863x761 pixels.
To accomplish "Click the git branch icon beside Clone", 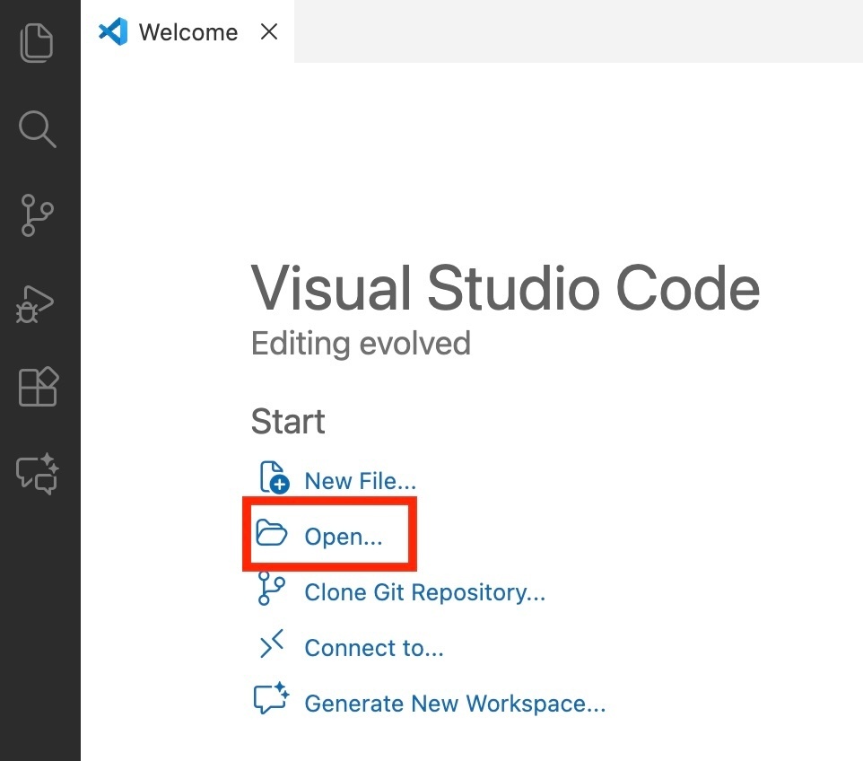I will point(271,590).
